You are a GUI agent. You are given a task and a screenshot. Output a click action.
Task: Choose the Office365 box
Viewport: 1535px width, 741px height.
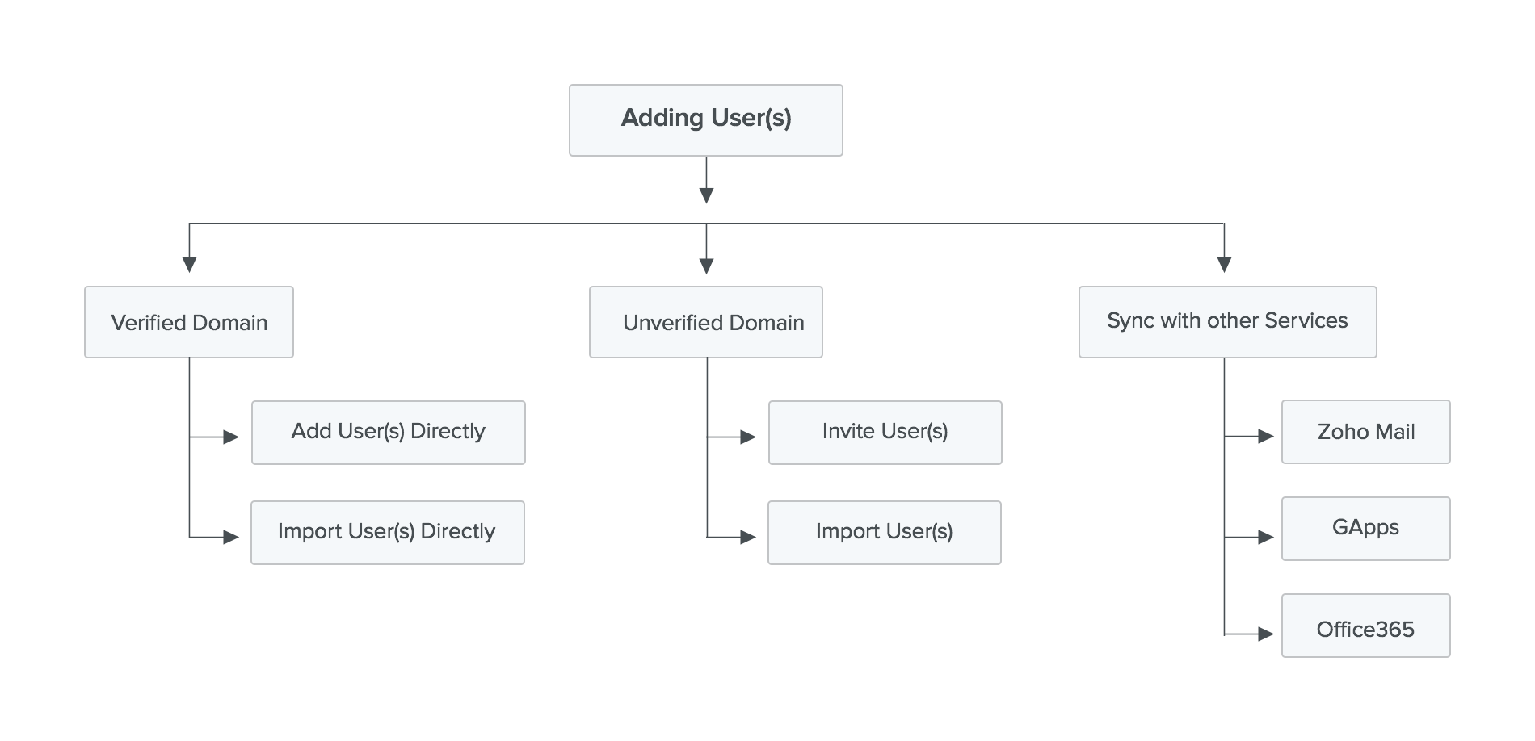point(1365,626)
